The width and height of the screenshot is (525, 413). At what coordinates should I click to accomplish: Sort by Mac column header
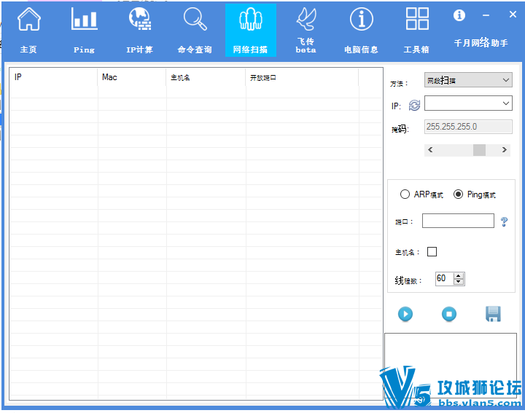pyautogui.click(x=132, y=77)
